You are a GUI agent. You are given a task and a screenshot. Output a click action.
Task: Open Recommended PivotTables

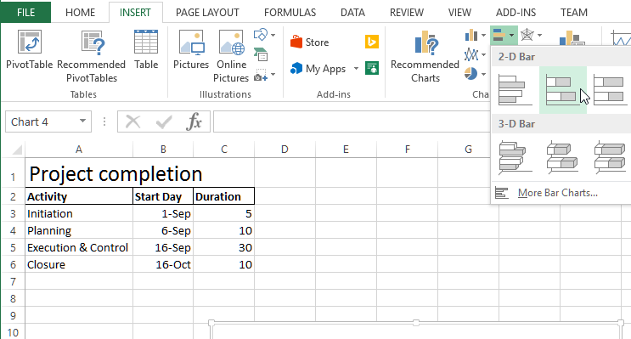pos(92,56)
